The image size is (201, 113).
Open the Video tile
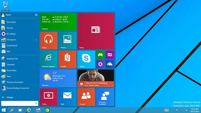tap(48, 97)
